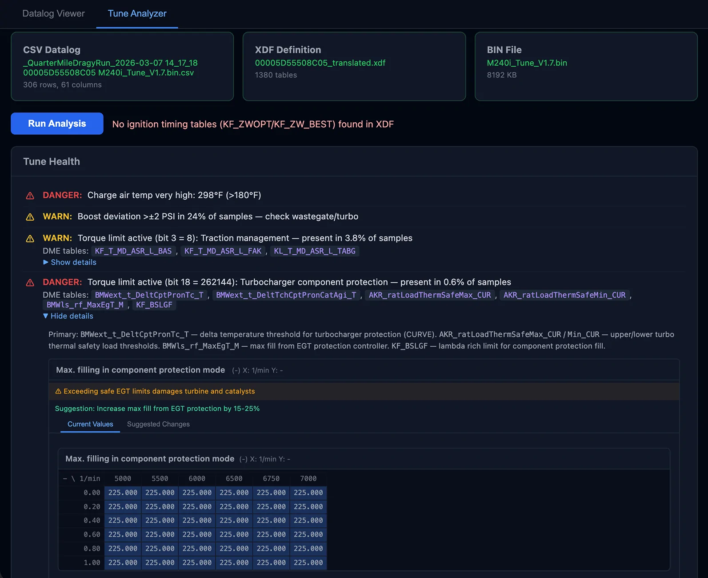Click the '8192 KB' file size text
708x578 pixels.
(x=501, y=75)
